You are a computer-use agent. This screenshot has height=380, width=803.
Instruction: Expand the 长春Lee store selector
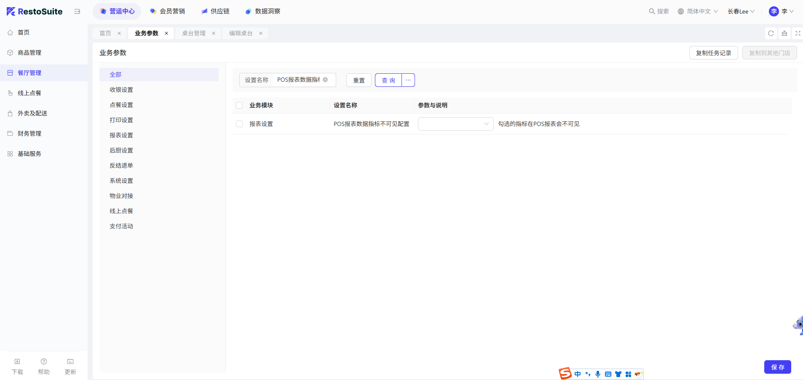click(x=741, y=11)
